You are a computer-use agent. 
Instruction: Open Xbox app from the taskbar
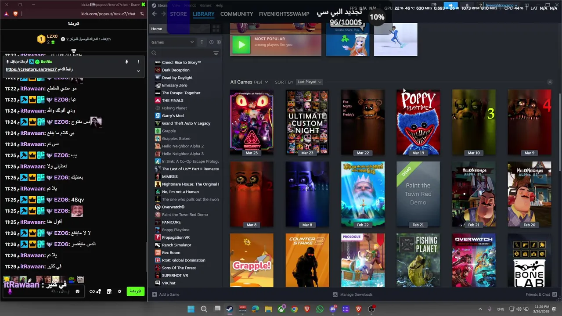281,309
